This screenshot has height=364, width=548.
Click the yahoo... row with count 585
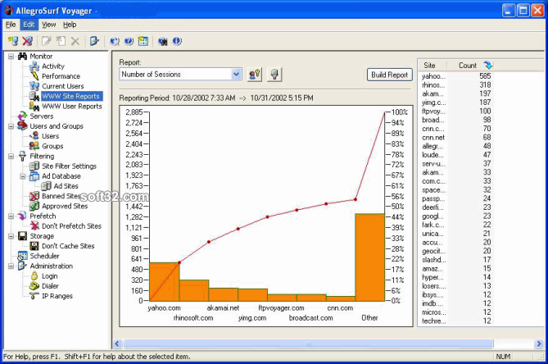(x=456, y=76)
